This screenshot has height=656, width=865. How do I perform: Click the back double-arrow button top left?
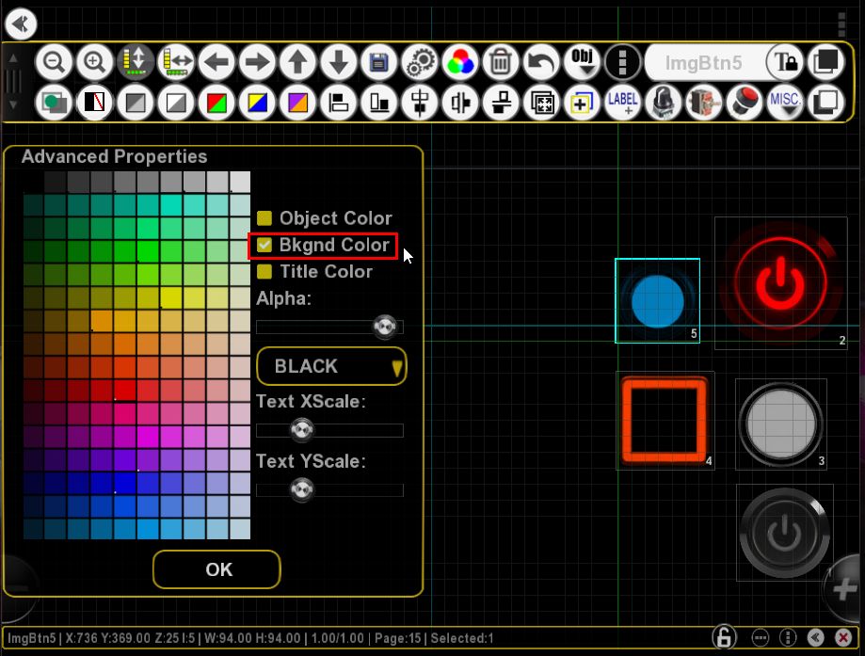coord(21,24)
